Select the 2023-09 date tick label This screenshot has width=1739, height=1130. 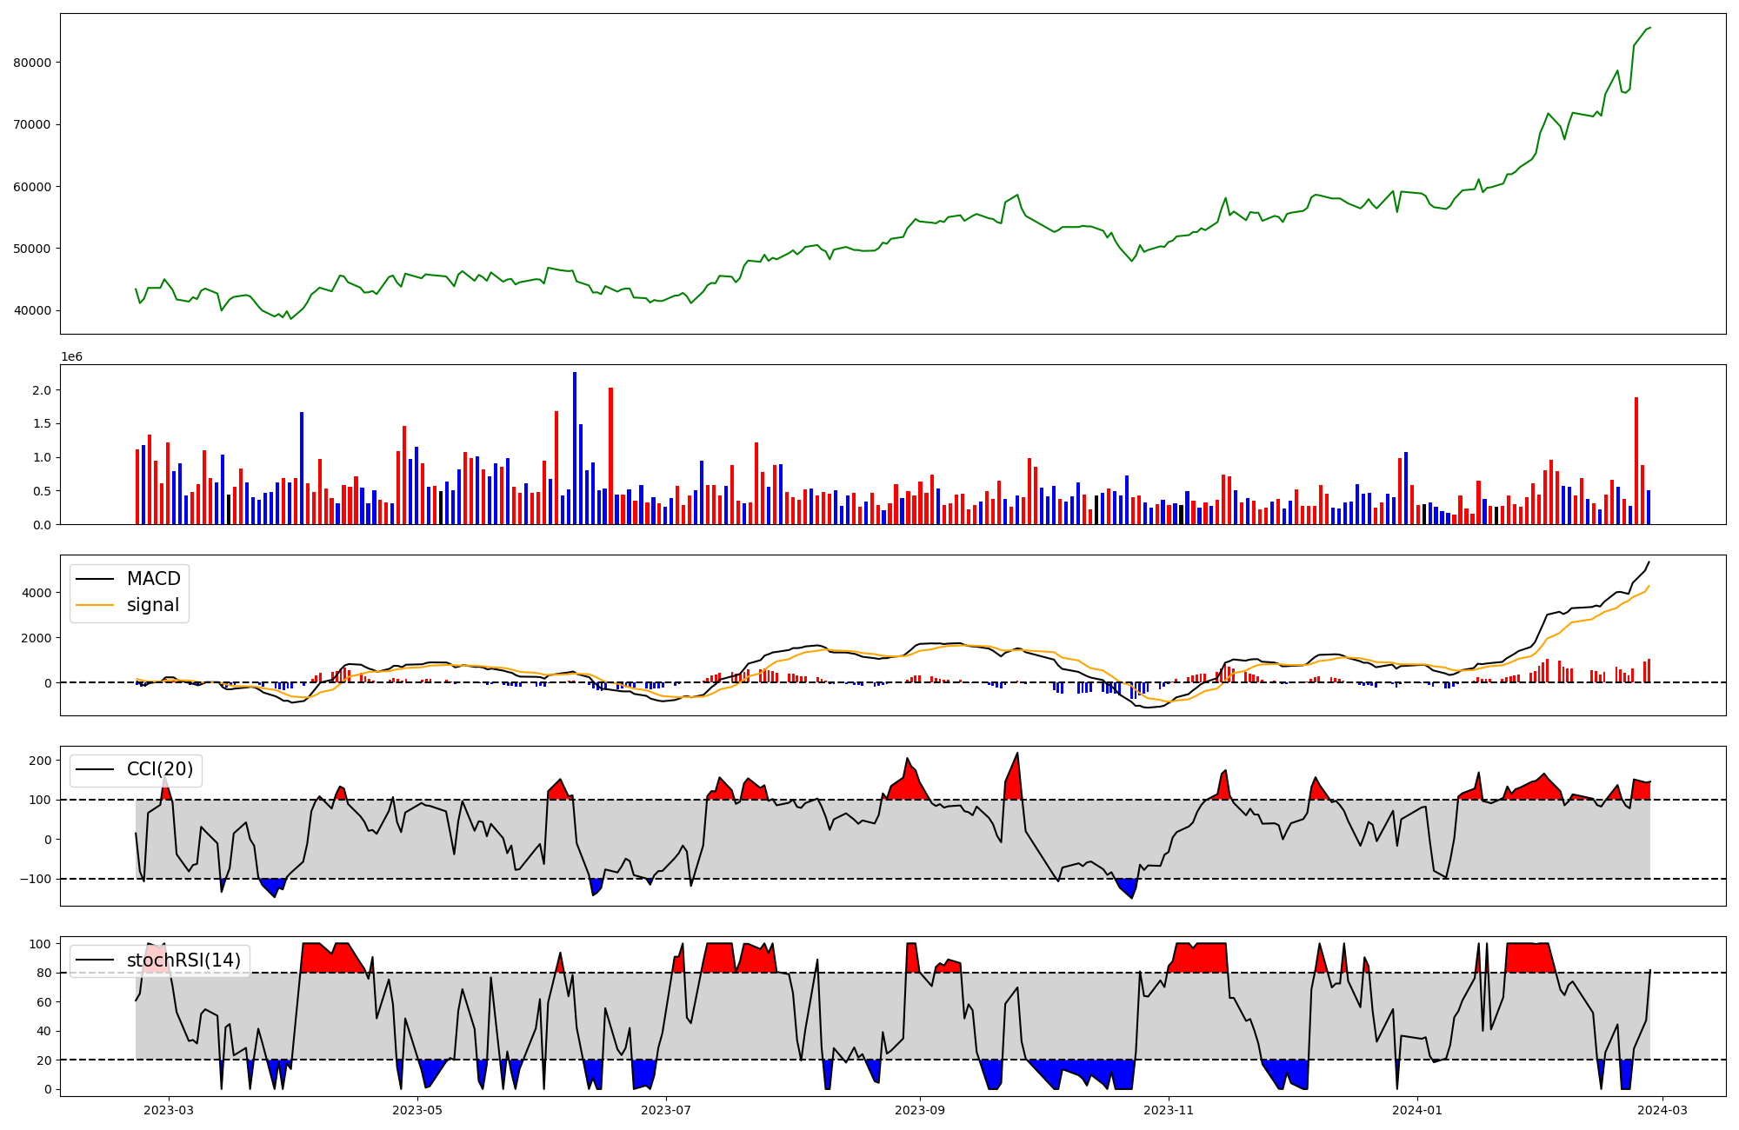pyautogui.click(x=919, y=1110)
